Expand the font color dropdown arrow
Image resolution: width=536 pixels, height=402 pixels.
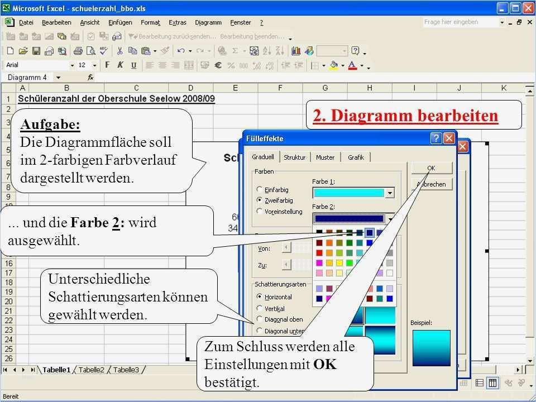coord(362,65)
